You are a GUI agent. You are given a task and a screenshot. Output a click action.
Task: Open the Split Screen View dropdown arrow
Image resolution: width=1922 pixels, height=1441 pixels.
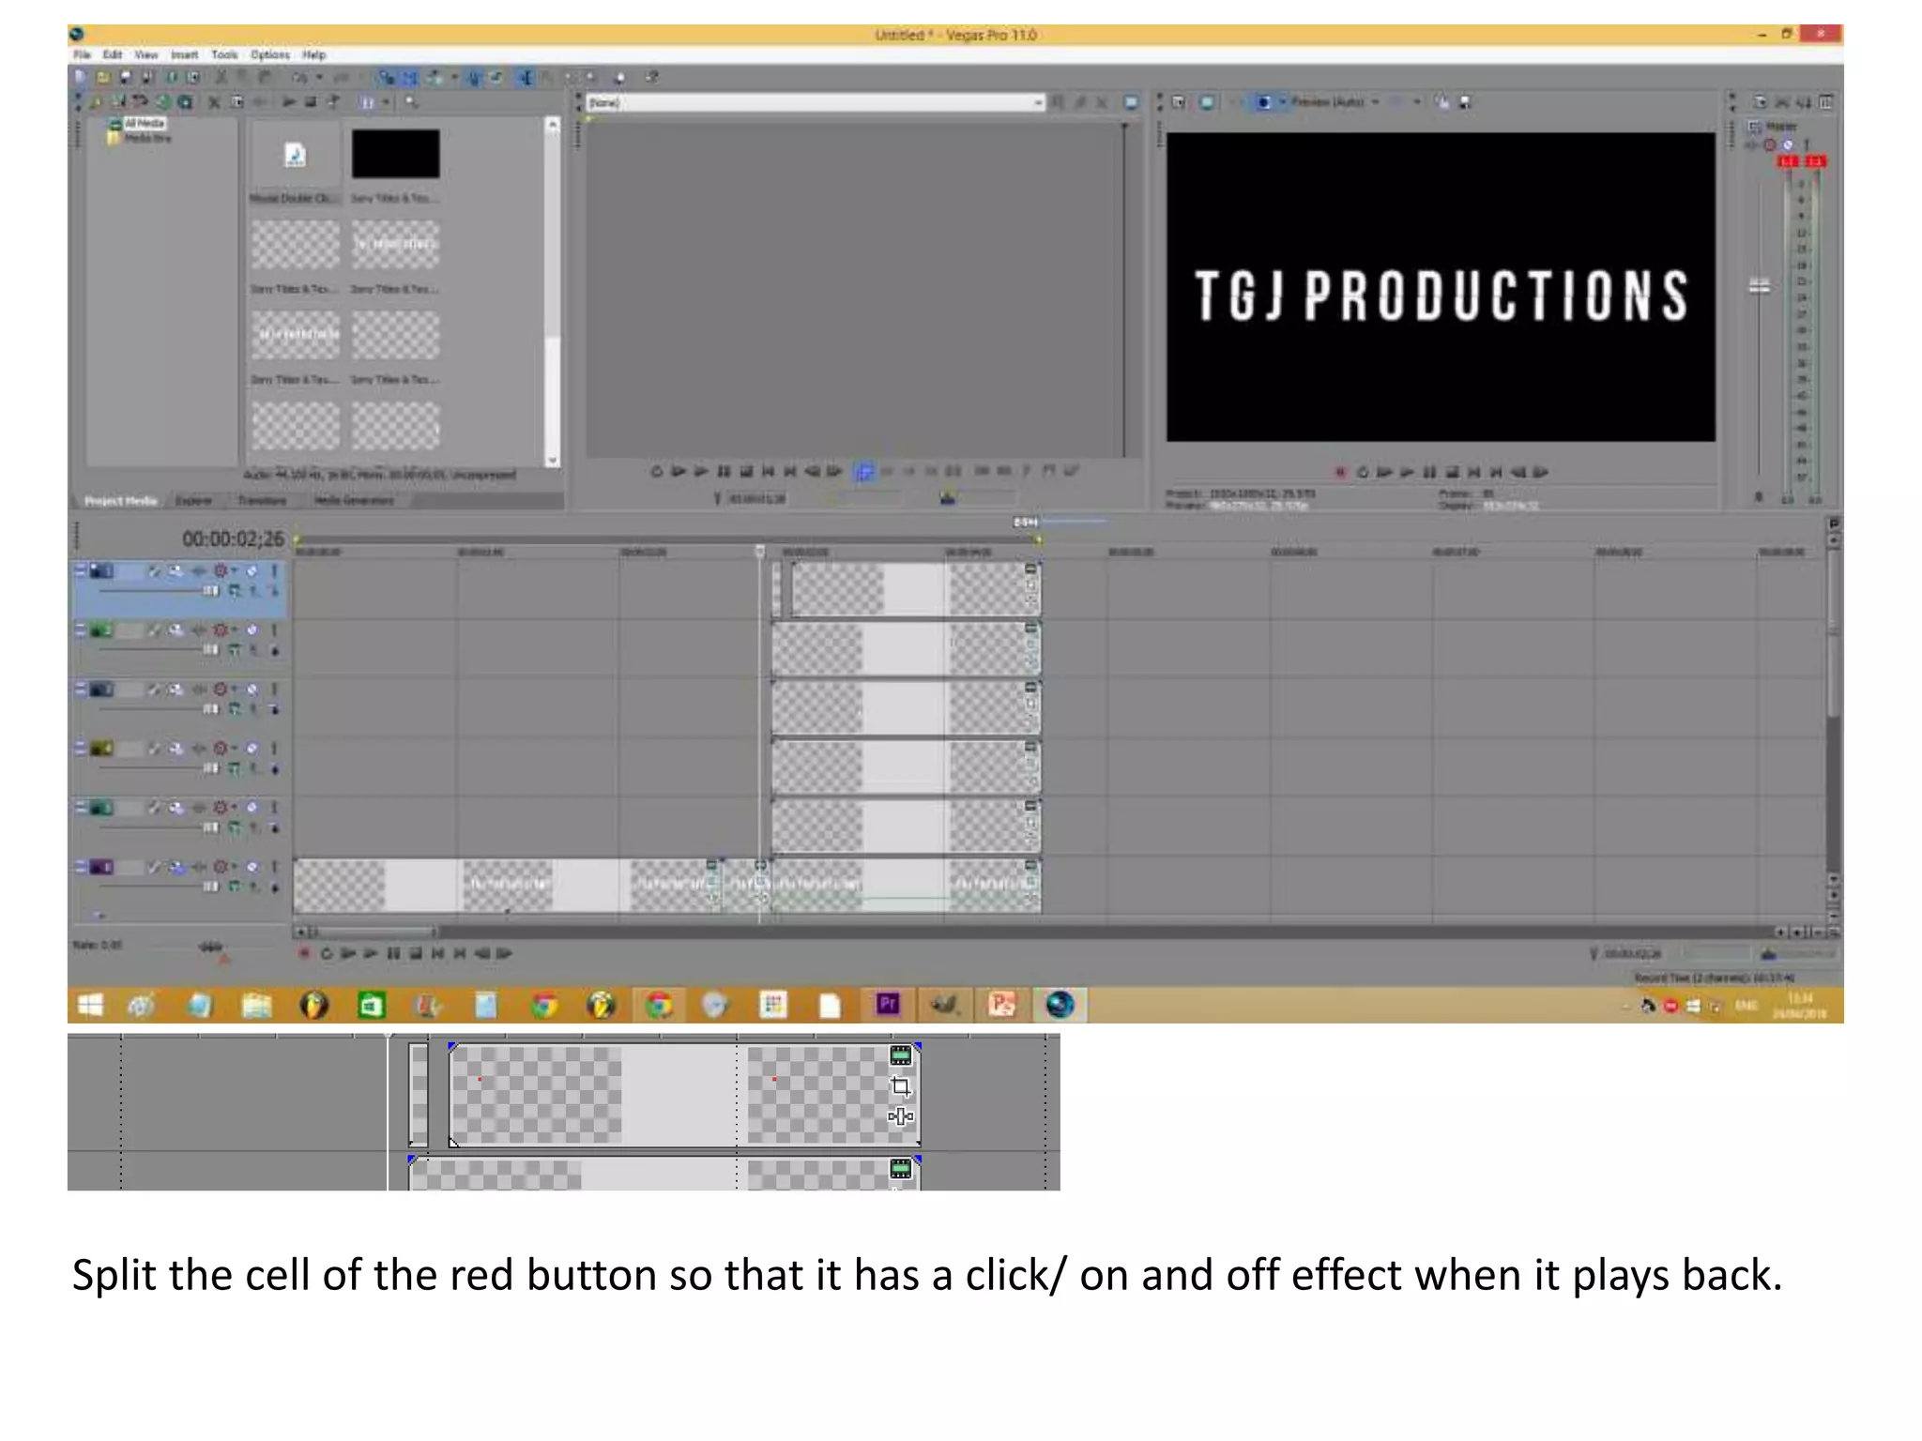click(1283, 101)
